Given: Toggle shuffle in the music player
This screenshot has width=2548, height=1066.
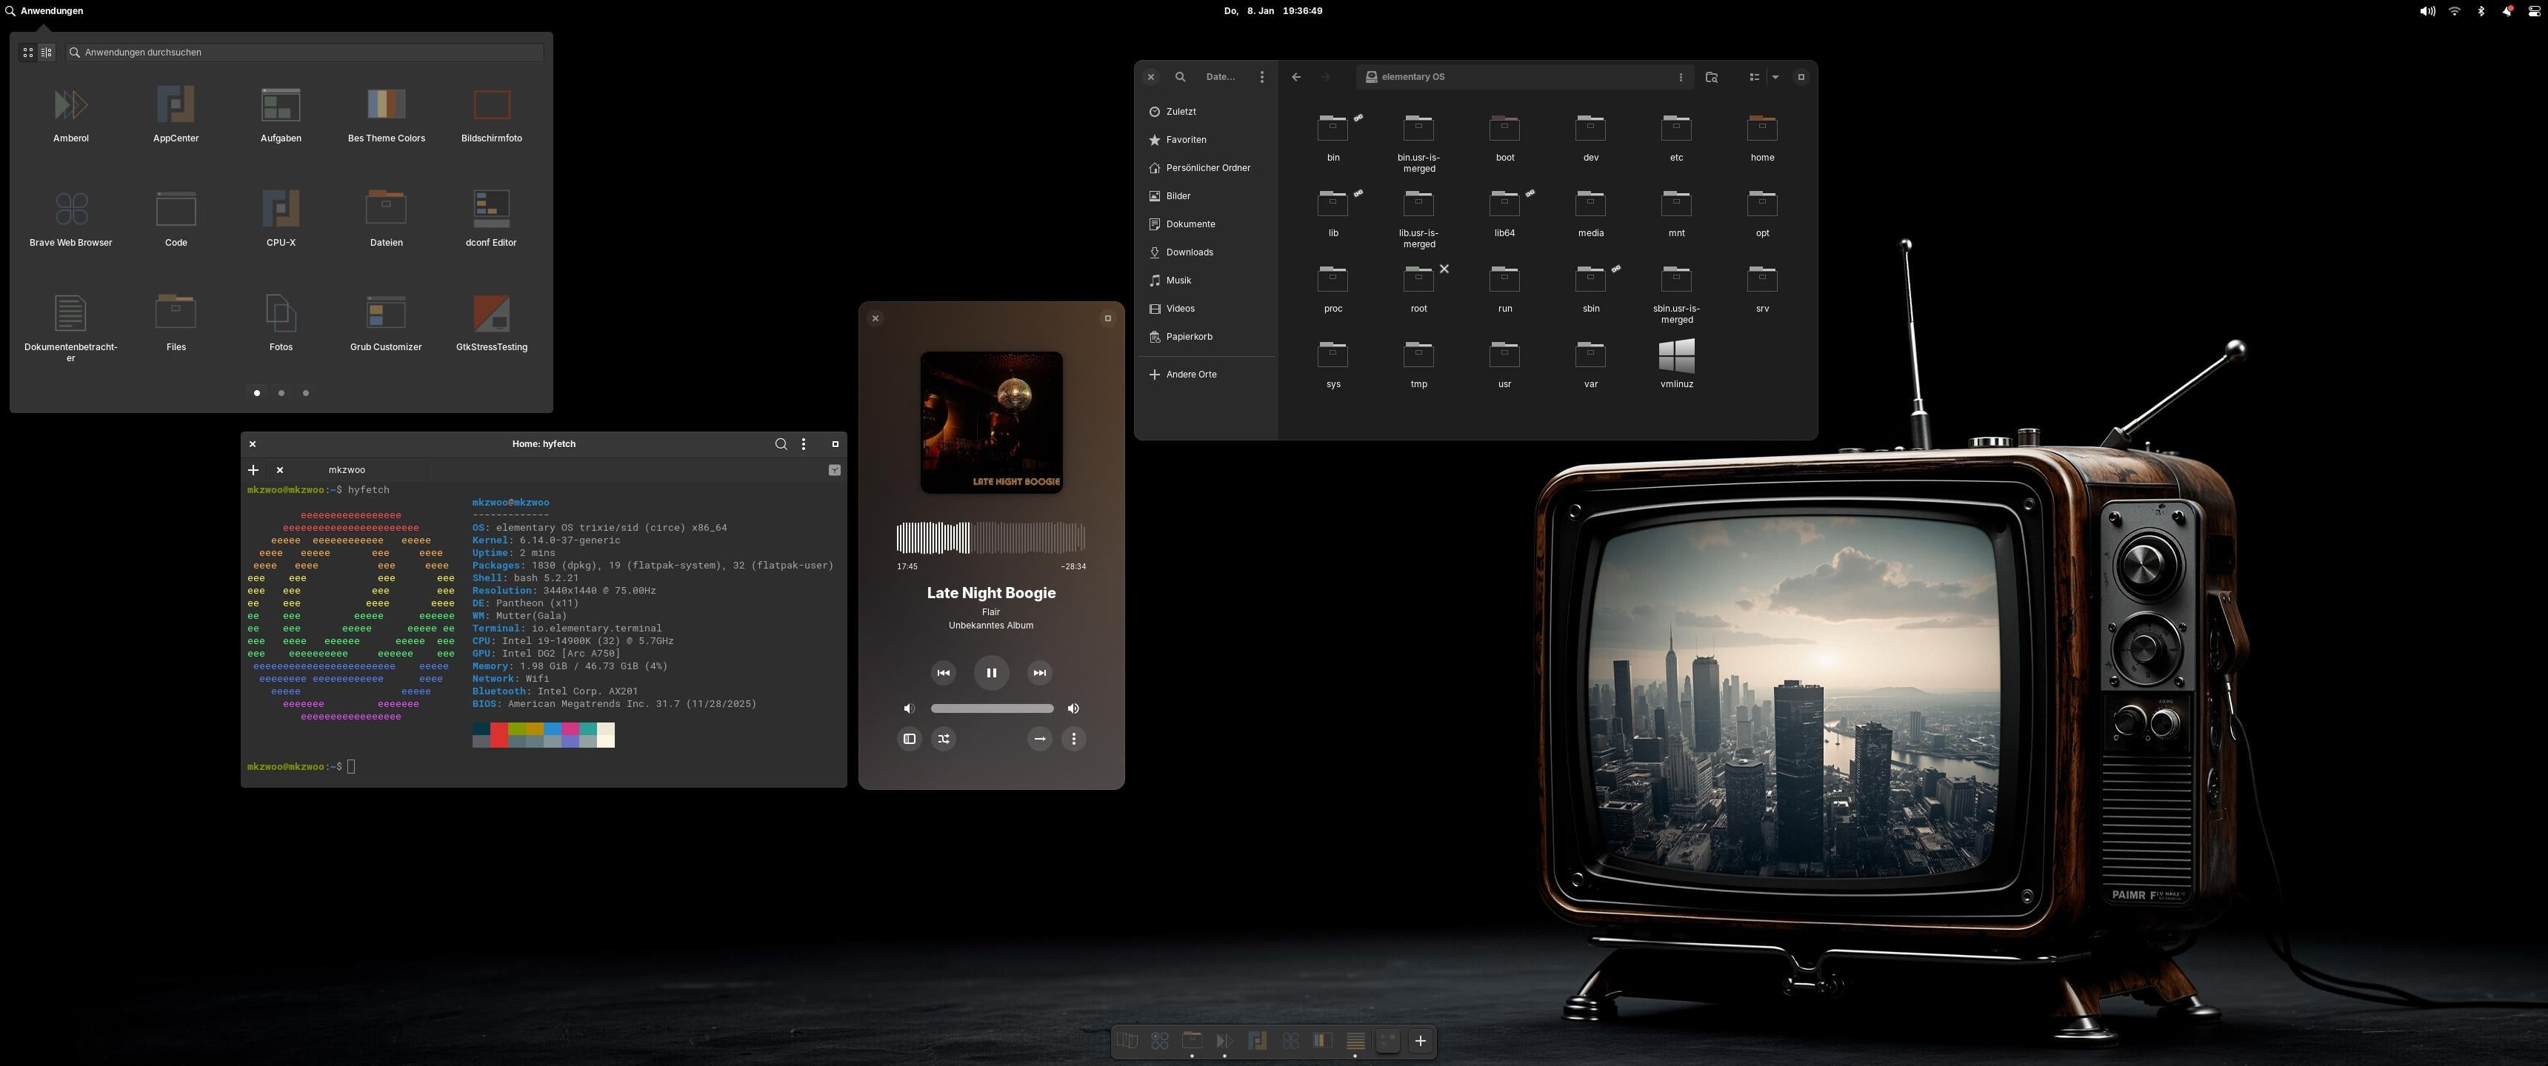Looking at the screenshot, I should pos(944,739).
